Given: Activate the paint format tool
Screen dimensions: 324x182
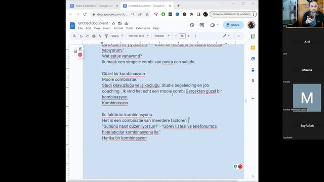Looking at the screenshot, I should pos(106,36).
